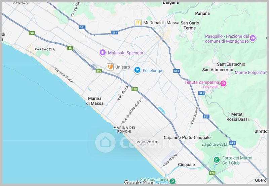
Task: Click the Forte dei Marmi Golf Club icon
Action: pyautogui.click(x=217, y=160)
